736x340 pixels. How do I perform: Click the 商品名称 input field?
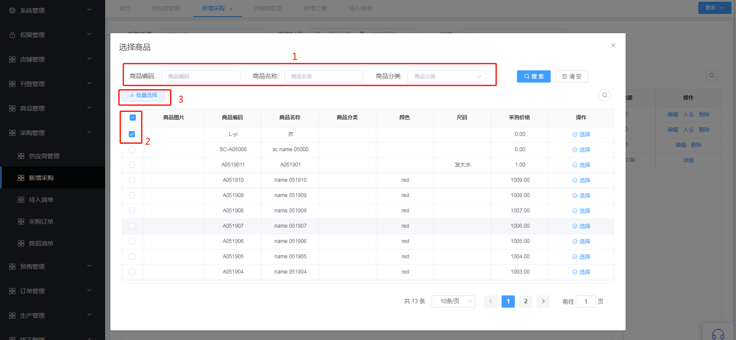(x=324, y=76)
